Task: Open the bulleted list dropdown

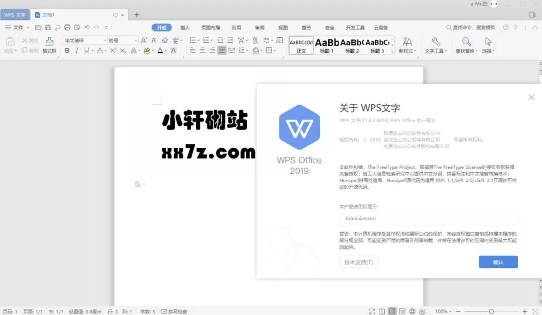Action: point(198,41)
